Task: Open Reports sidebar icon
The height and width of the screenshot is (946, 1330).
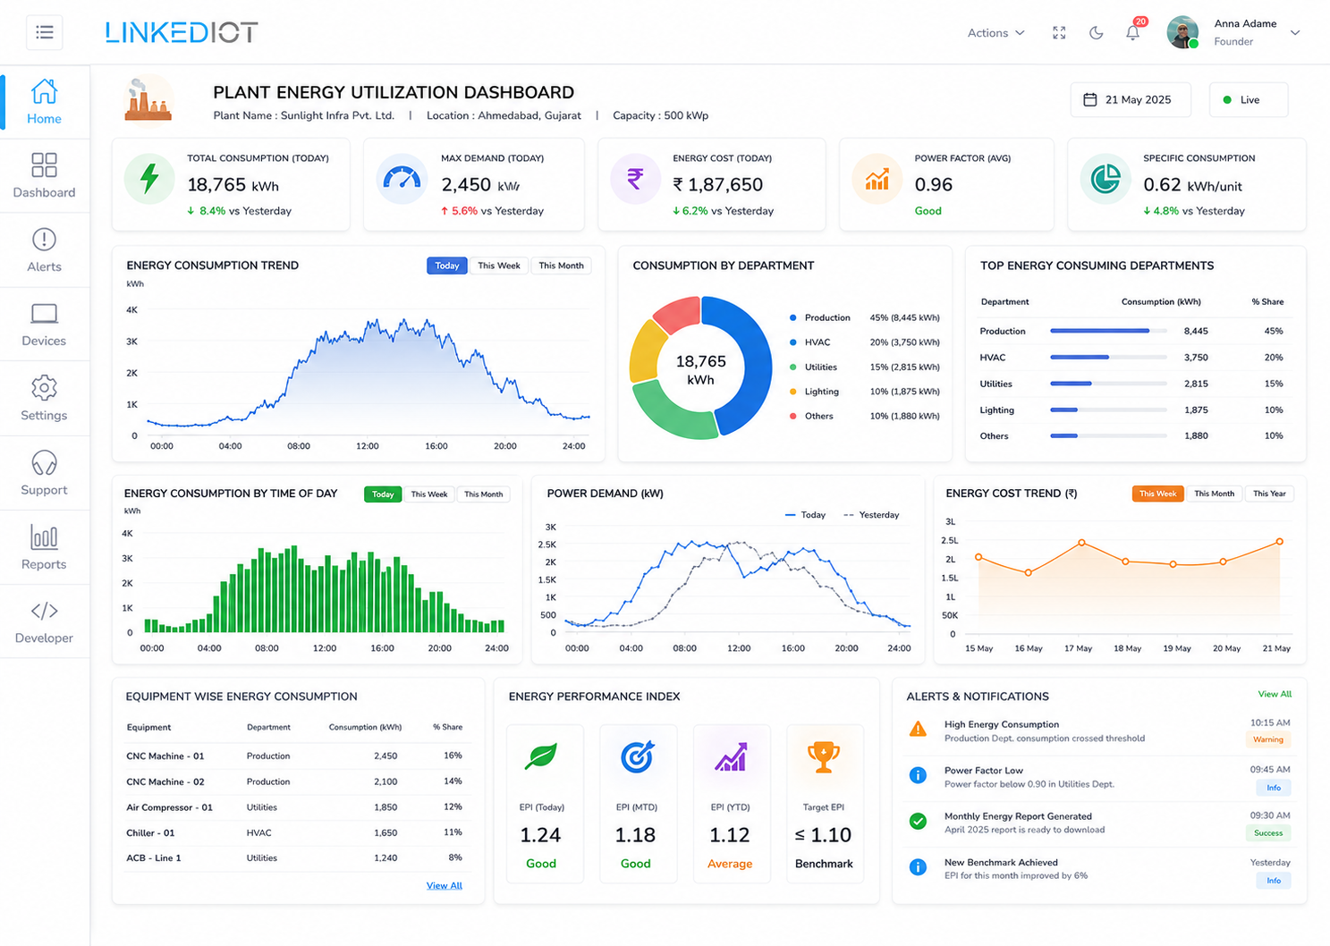Action: click(44, 537)
